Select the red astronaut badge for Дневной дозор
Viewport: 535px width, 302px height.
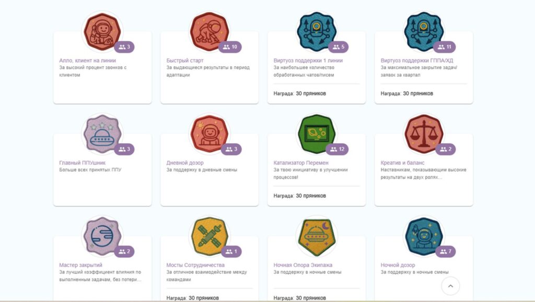coord(209,133)
